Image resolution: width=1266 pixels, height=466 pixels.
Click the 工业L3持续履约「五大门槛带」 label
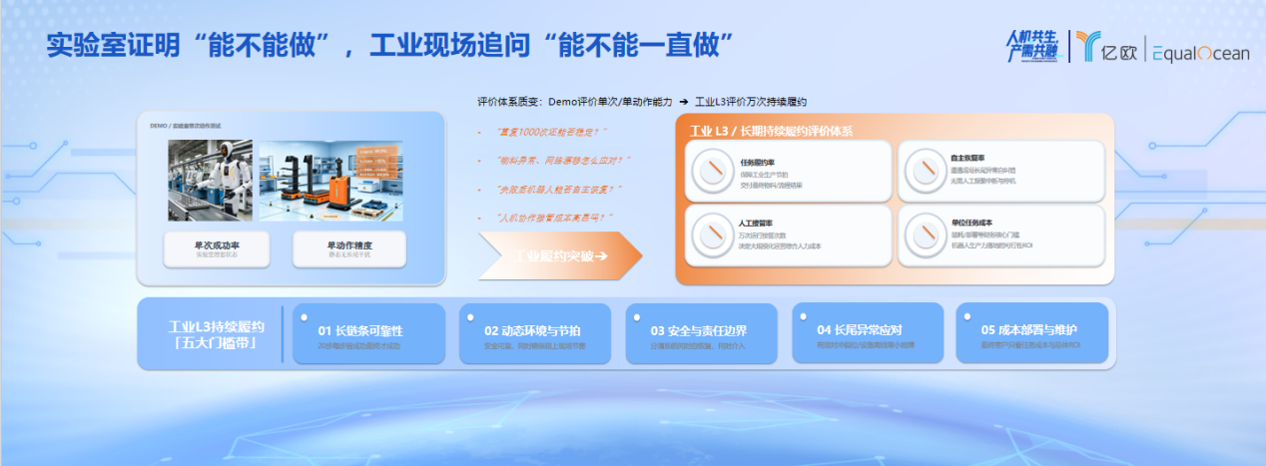click(217, 334)
